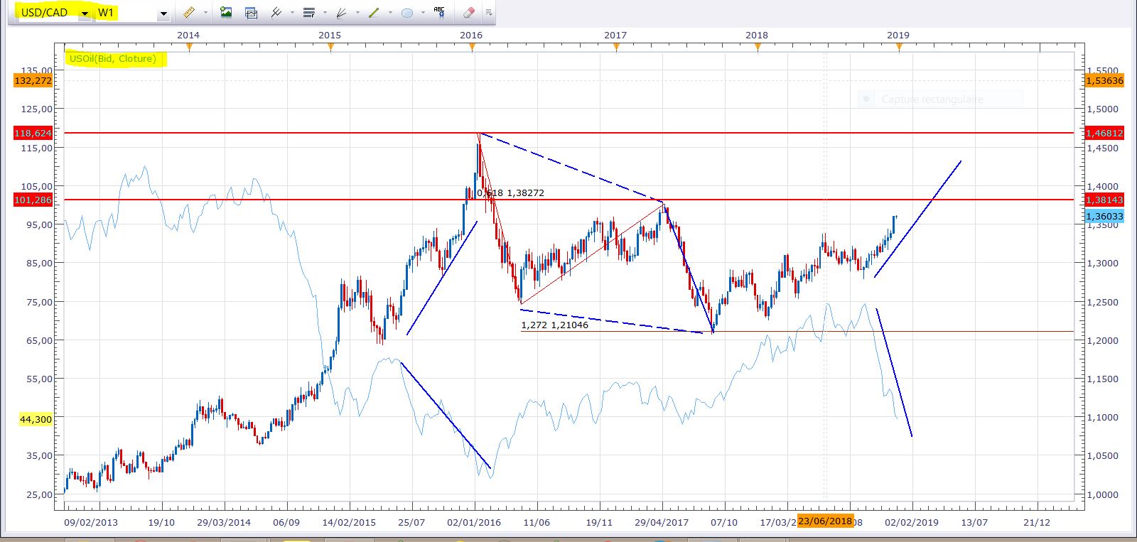Click the faded Capture rectangulaire button
1137x542 pixels.
(x=932, y=99)
